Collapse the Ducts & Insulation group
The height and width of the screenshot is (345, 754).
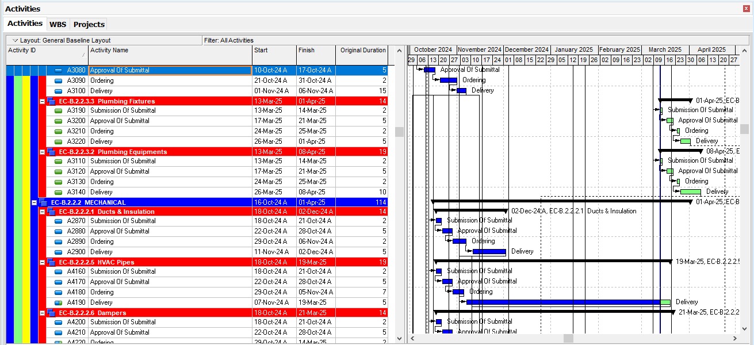(x=42, y=212)
